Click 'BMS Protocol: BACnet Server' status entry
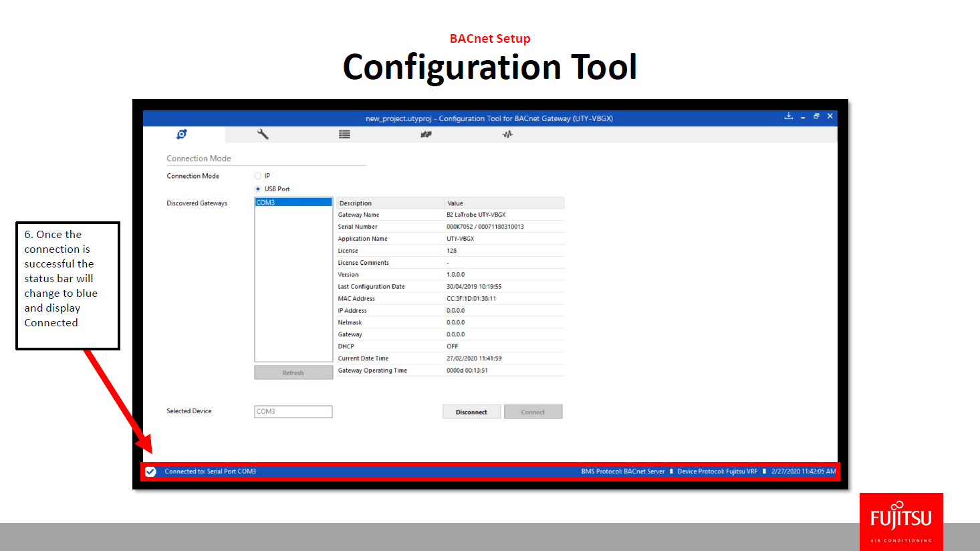Screen dimensions: 980x551 [623, 471]
